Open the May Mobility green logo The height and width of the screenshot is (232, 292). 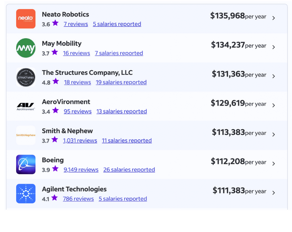(x=26, y=48)
